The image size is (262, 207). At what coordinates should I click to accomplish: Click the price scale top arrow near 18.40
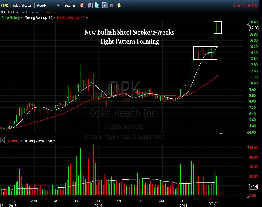click(248, 25)
